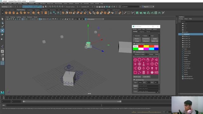Click the asterisk star controller shape icon
The width and height of the screenshot is (203, 114).
pyautogui.click(x=135, y=64)
